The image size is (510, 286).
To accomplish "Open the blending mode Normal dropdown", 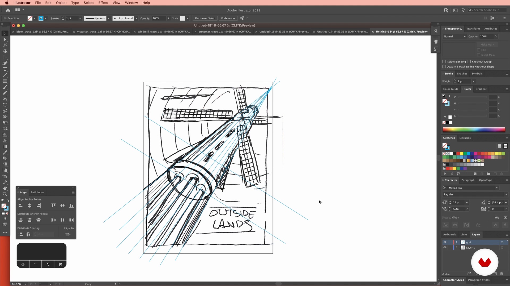I will click(x=455, y=37).
